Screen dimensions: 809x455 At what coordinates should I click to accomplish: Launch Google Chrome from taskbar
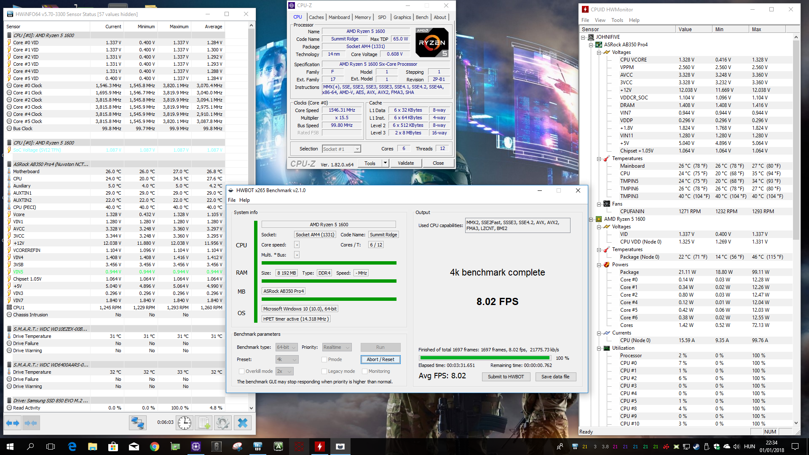pyautogui.click(x=155, y=447)
